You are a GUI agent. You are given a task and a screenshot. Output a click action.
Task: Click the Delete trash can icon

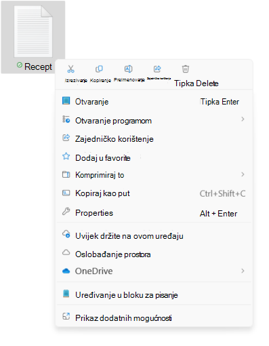pos(186,69)
